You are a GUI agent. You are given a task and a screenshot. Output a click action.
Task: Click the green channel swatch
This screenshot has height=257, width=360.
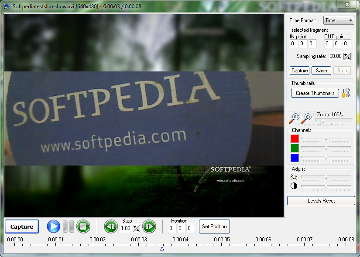[x=295, y=148]
